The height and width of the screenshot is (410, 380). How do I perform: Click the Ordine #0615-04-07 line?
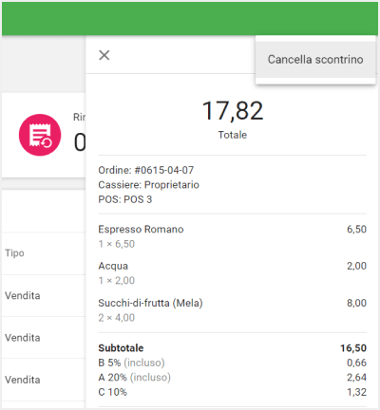(x=146, y=170)
